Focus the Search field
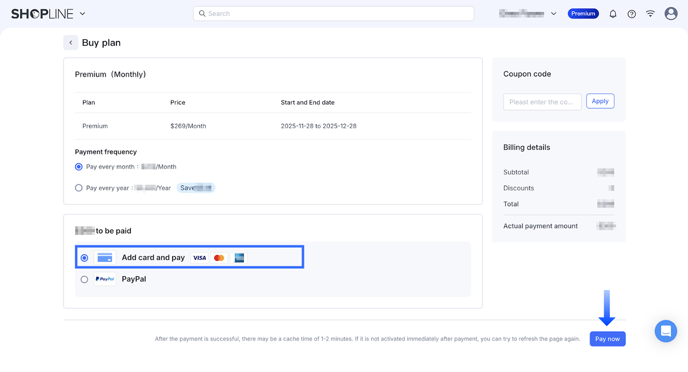 334,14
